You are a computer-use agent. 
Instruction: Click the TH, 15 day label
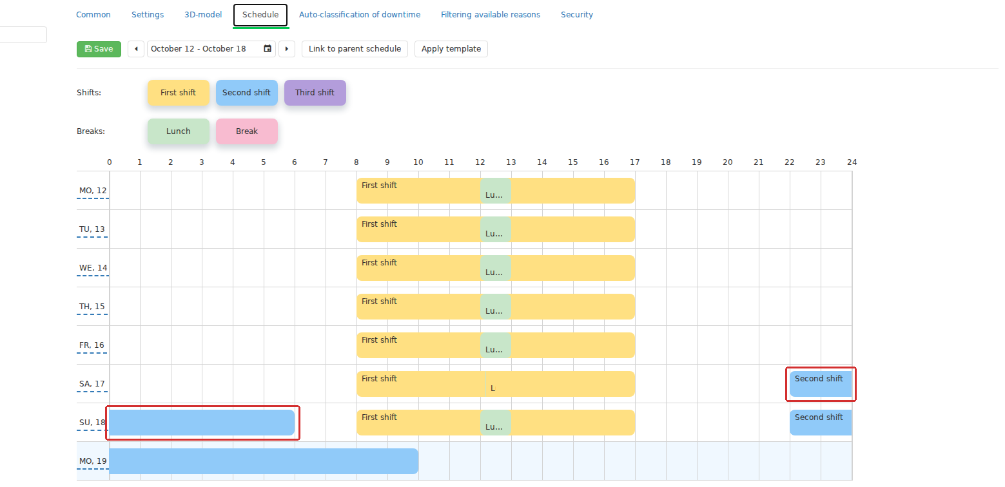coord(92,307)
